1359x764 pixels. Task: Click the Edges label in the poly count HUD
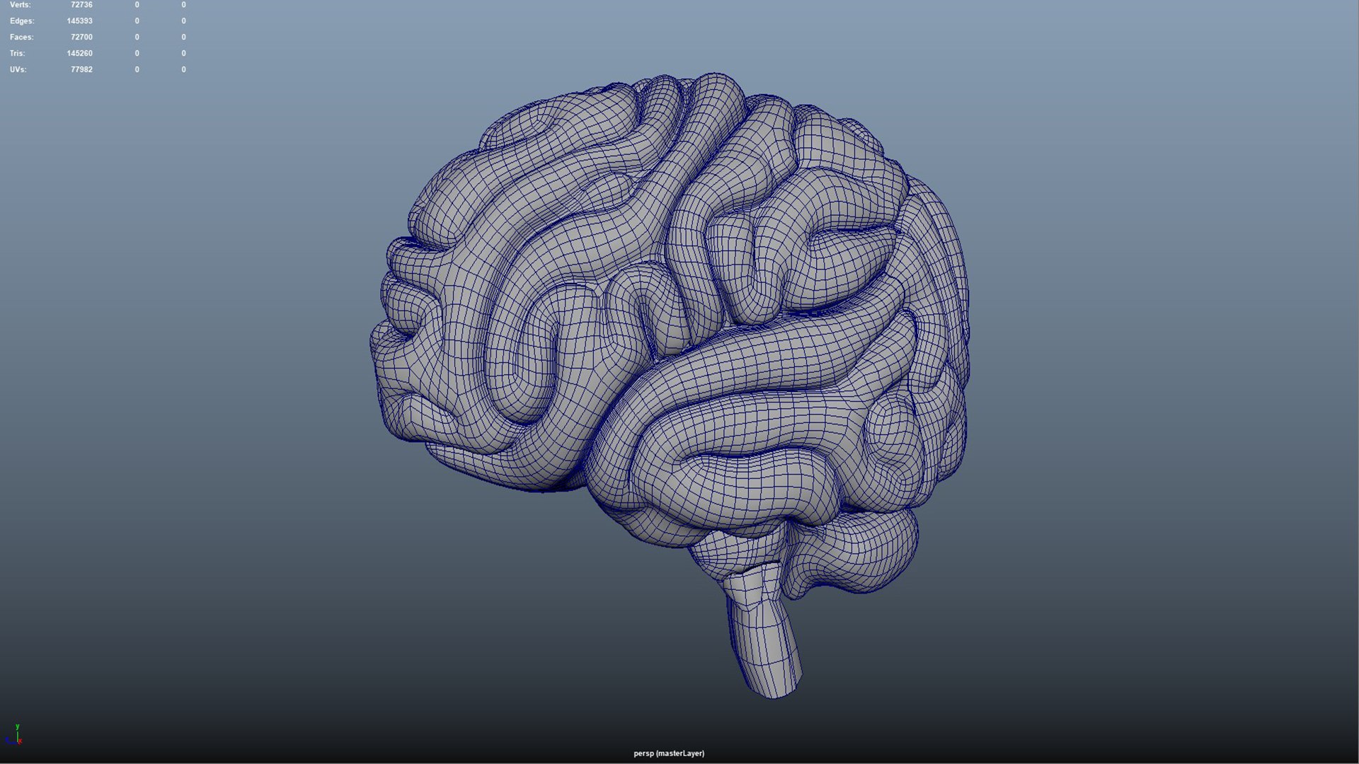[22, 21]
